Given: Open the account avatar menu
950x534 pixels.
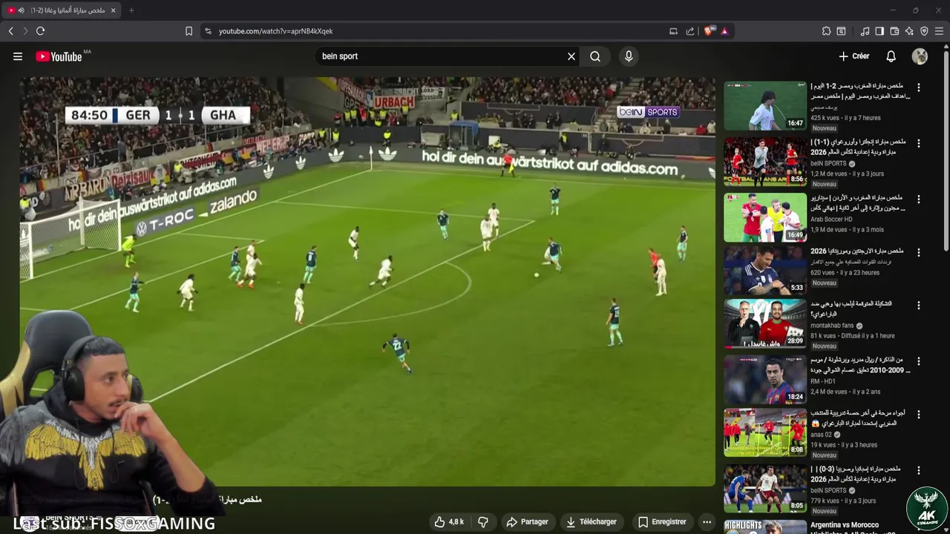Looking at the screenshot, I should pos(920,56).
